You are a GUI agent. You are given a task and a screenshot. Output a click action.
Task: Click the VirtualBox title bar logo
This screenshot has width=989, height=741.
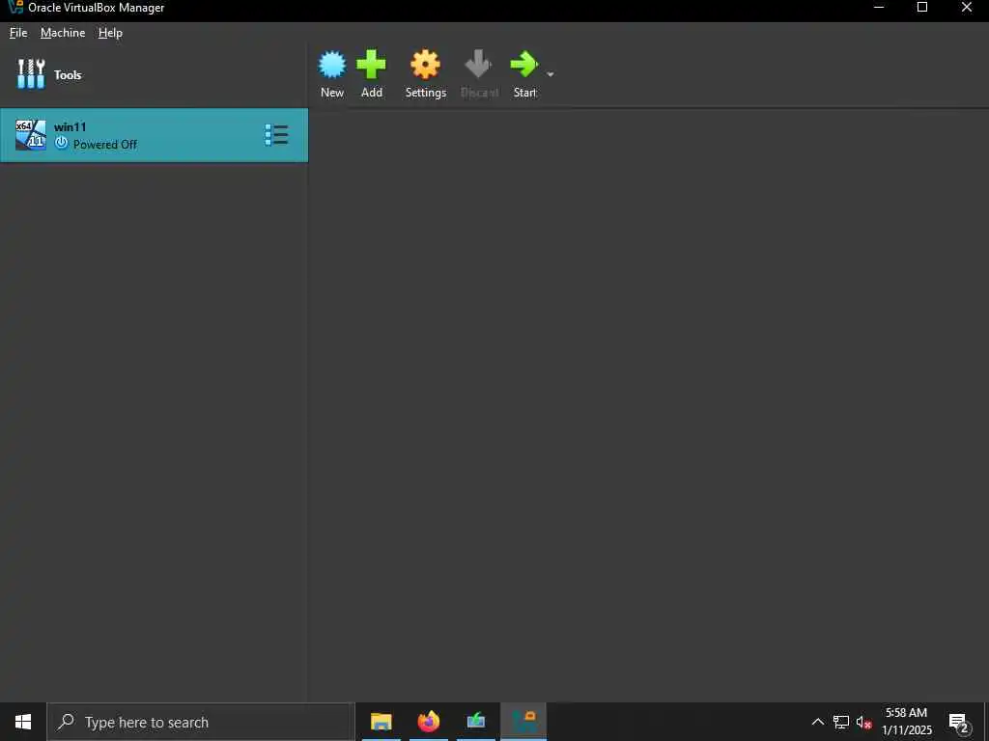(15, 7)
